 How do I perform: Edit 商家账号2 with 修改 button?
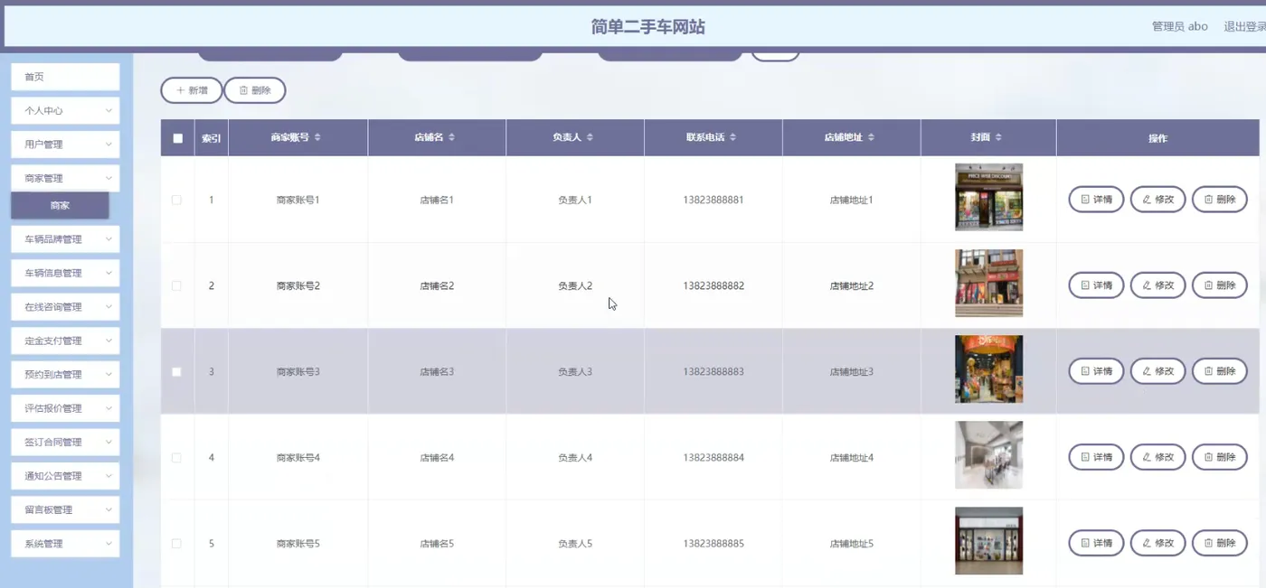click(x=1157, y=285)
